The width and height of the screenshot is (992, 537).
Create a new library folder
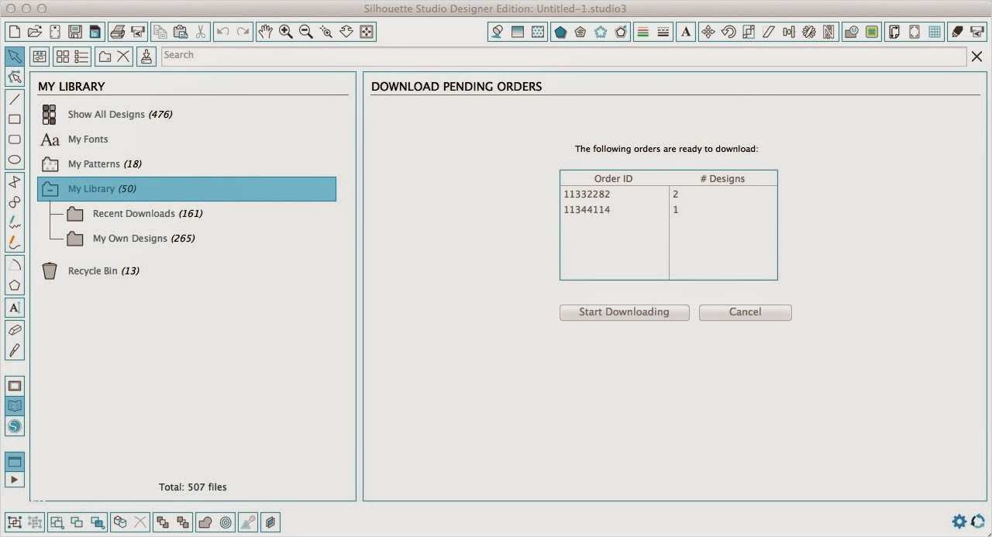(x=105, y=57)
